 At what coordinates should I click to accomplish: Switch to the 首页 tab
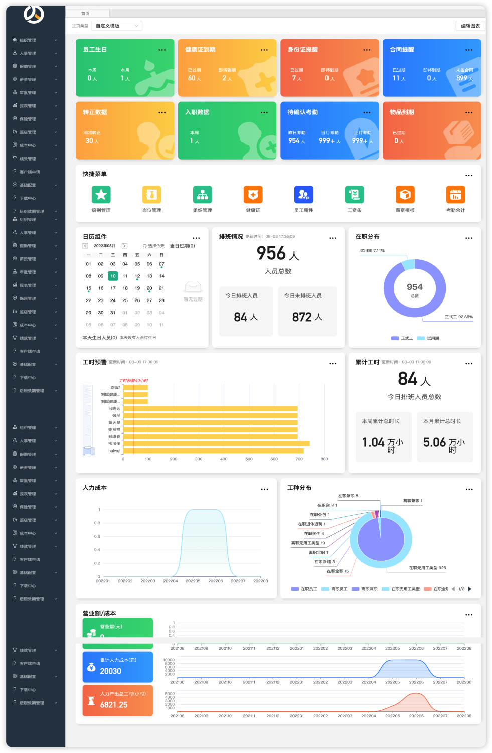click(x=85, y=14)
